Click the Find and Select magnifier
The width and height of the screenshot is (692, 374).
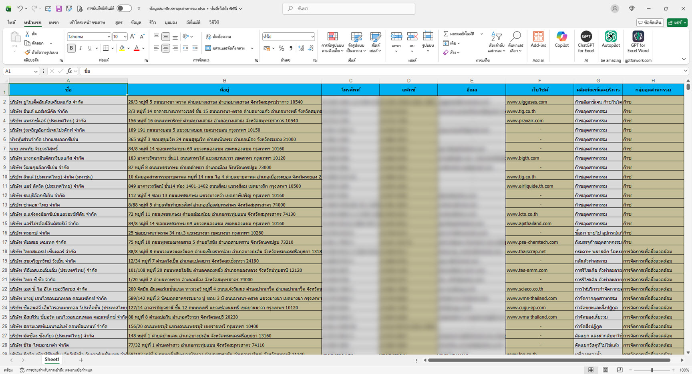pyautogui.click(x=516, y=42)
